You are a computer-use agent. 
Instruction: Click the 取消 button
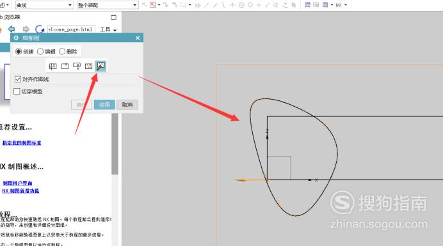(x=127, y=105)
